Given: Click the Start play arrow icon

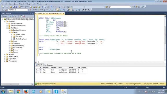Looking at the screenshot, I should [71, 7].
